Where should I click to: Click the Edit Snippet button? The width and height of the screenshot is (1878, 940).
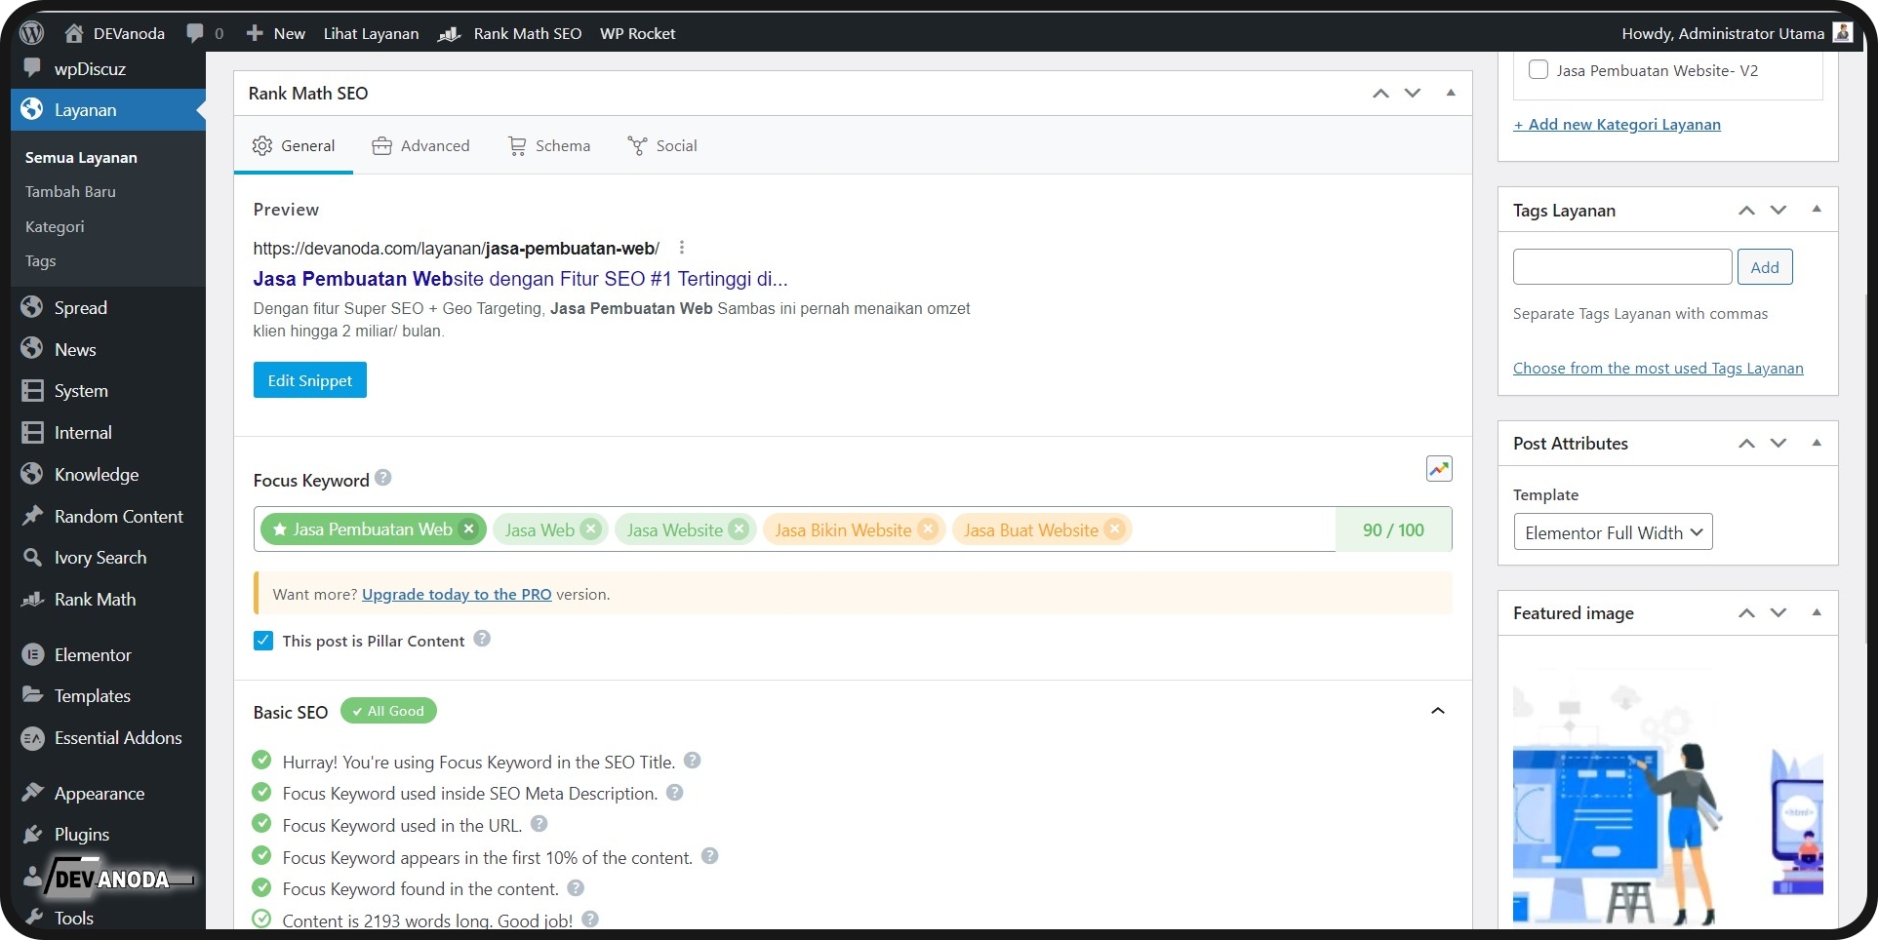coord(310,380)
